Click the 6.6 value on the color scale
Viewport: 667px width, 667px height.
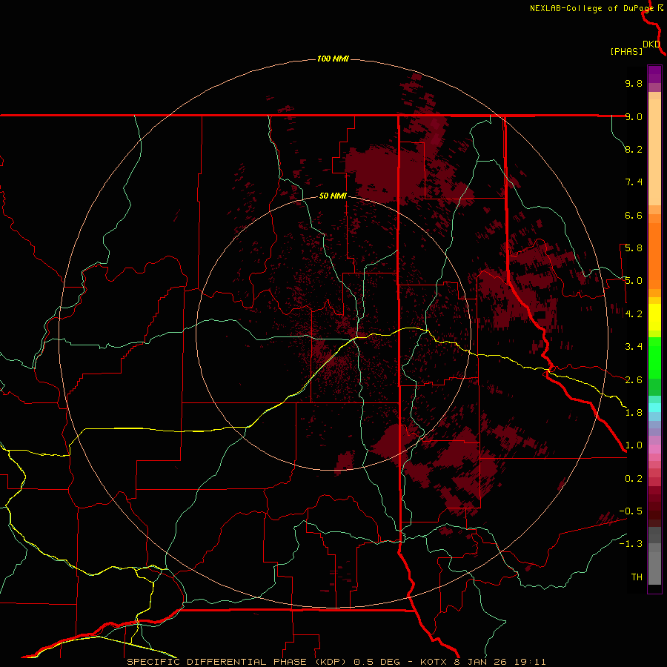click(x=634, y=215)
